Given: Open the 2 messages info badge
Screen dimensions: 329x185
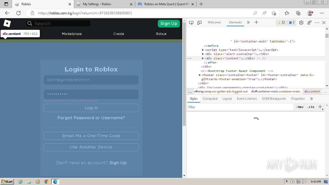Looking at the screenshot, I should pos(291,23).
